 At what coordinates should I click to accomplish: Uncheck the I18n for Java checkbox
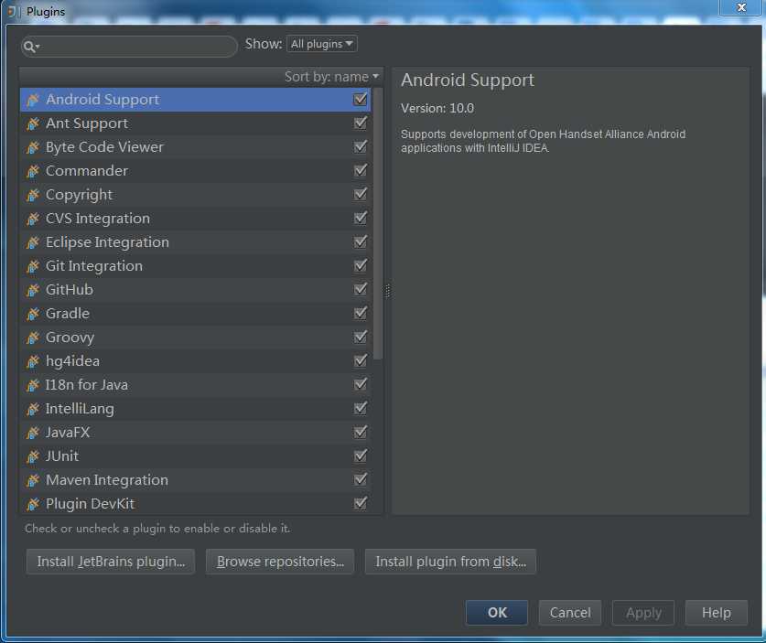361,384
